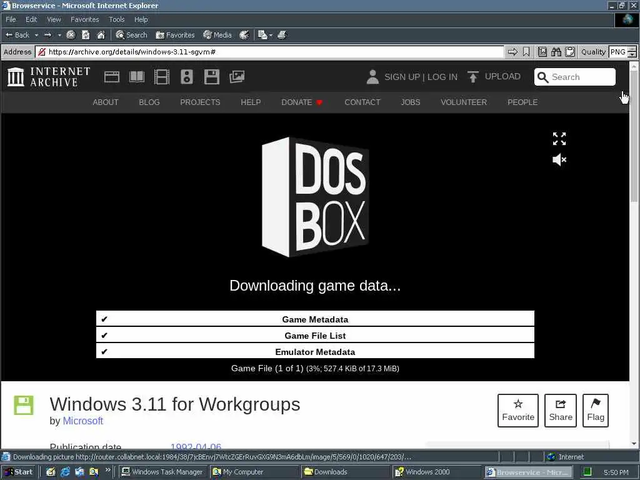The width and height of the screenshot is (640, 480).
Task: Open the DONATE nav item
Action: pyautogui.click(x=302, y=102)
